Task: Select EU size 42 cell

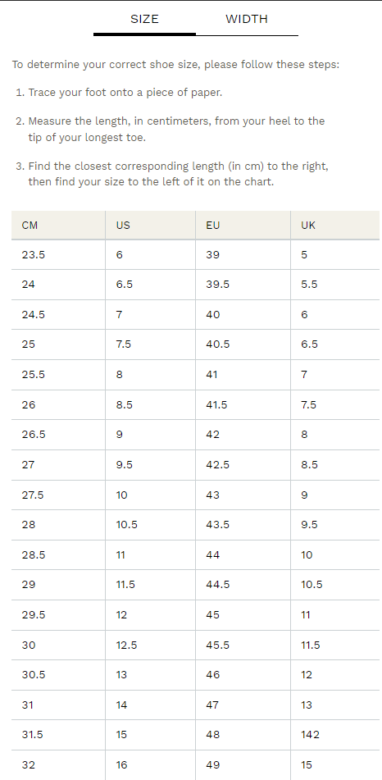Action: (x=243, y=435)
